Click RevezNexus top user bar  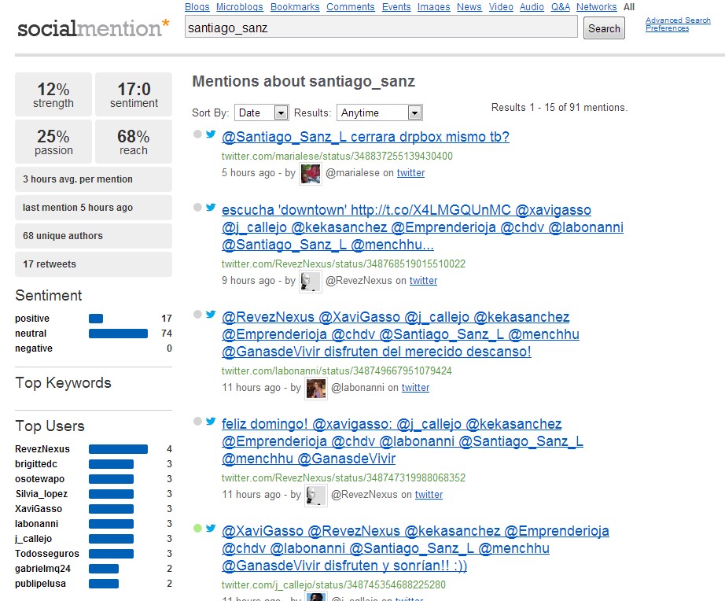[119, 449]
